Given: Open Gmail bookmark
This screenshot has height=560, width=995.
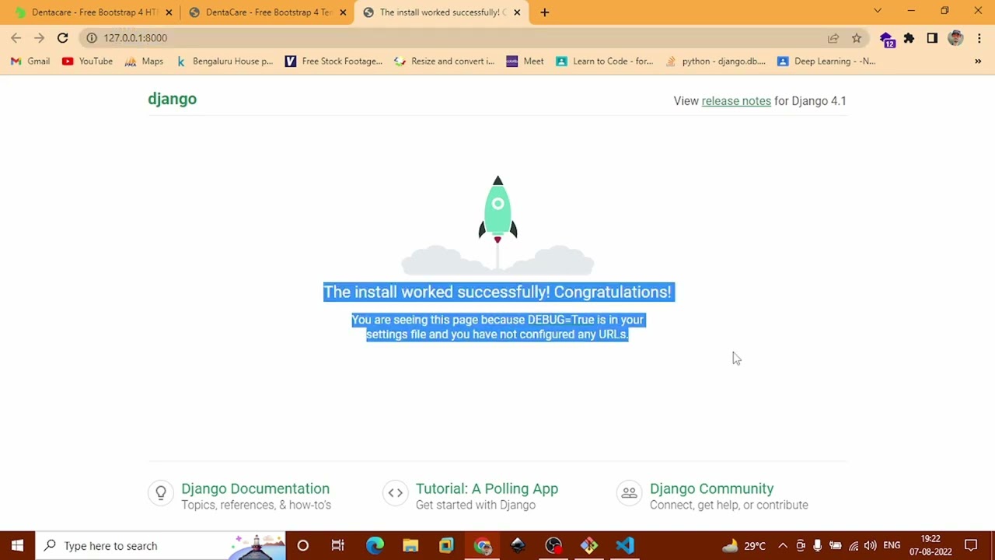Looking at the screenshot, I should point(30,61).
